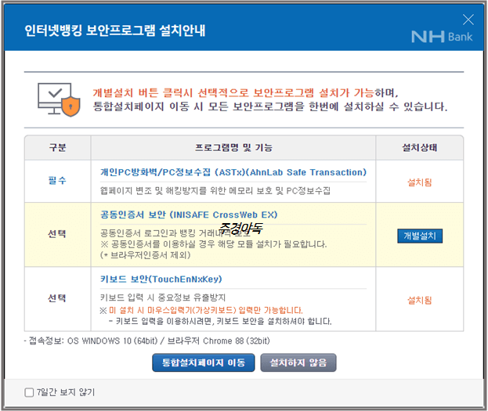Select the 설치됨 status in ASTx row

pos(420,182)
